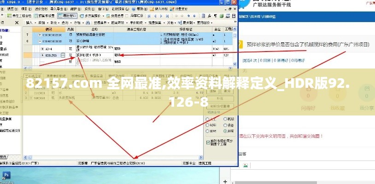375x184 pixels.
Task: Open the 帮助 menu
Action: click(142, 9)
